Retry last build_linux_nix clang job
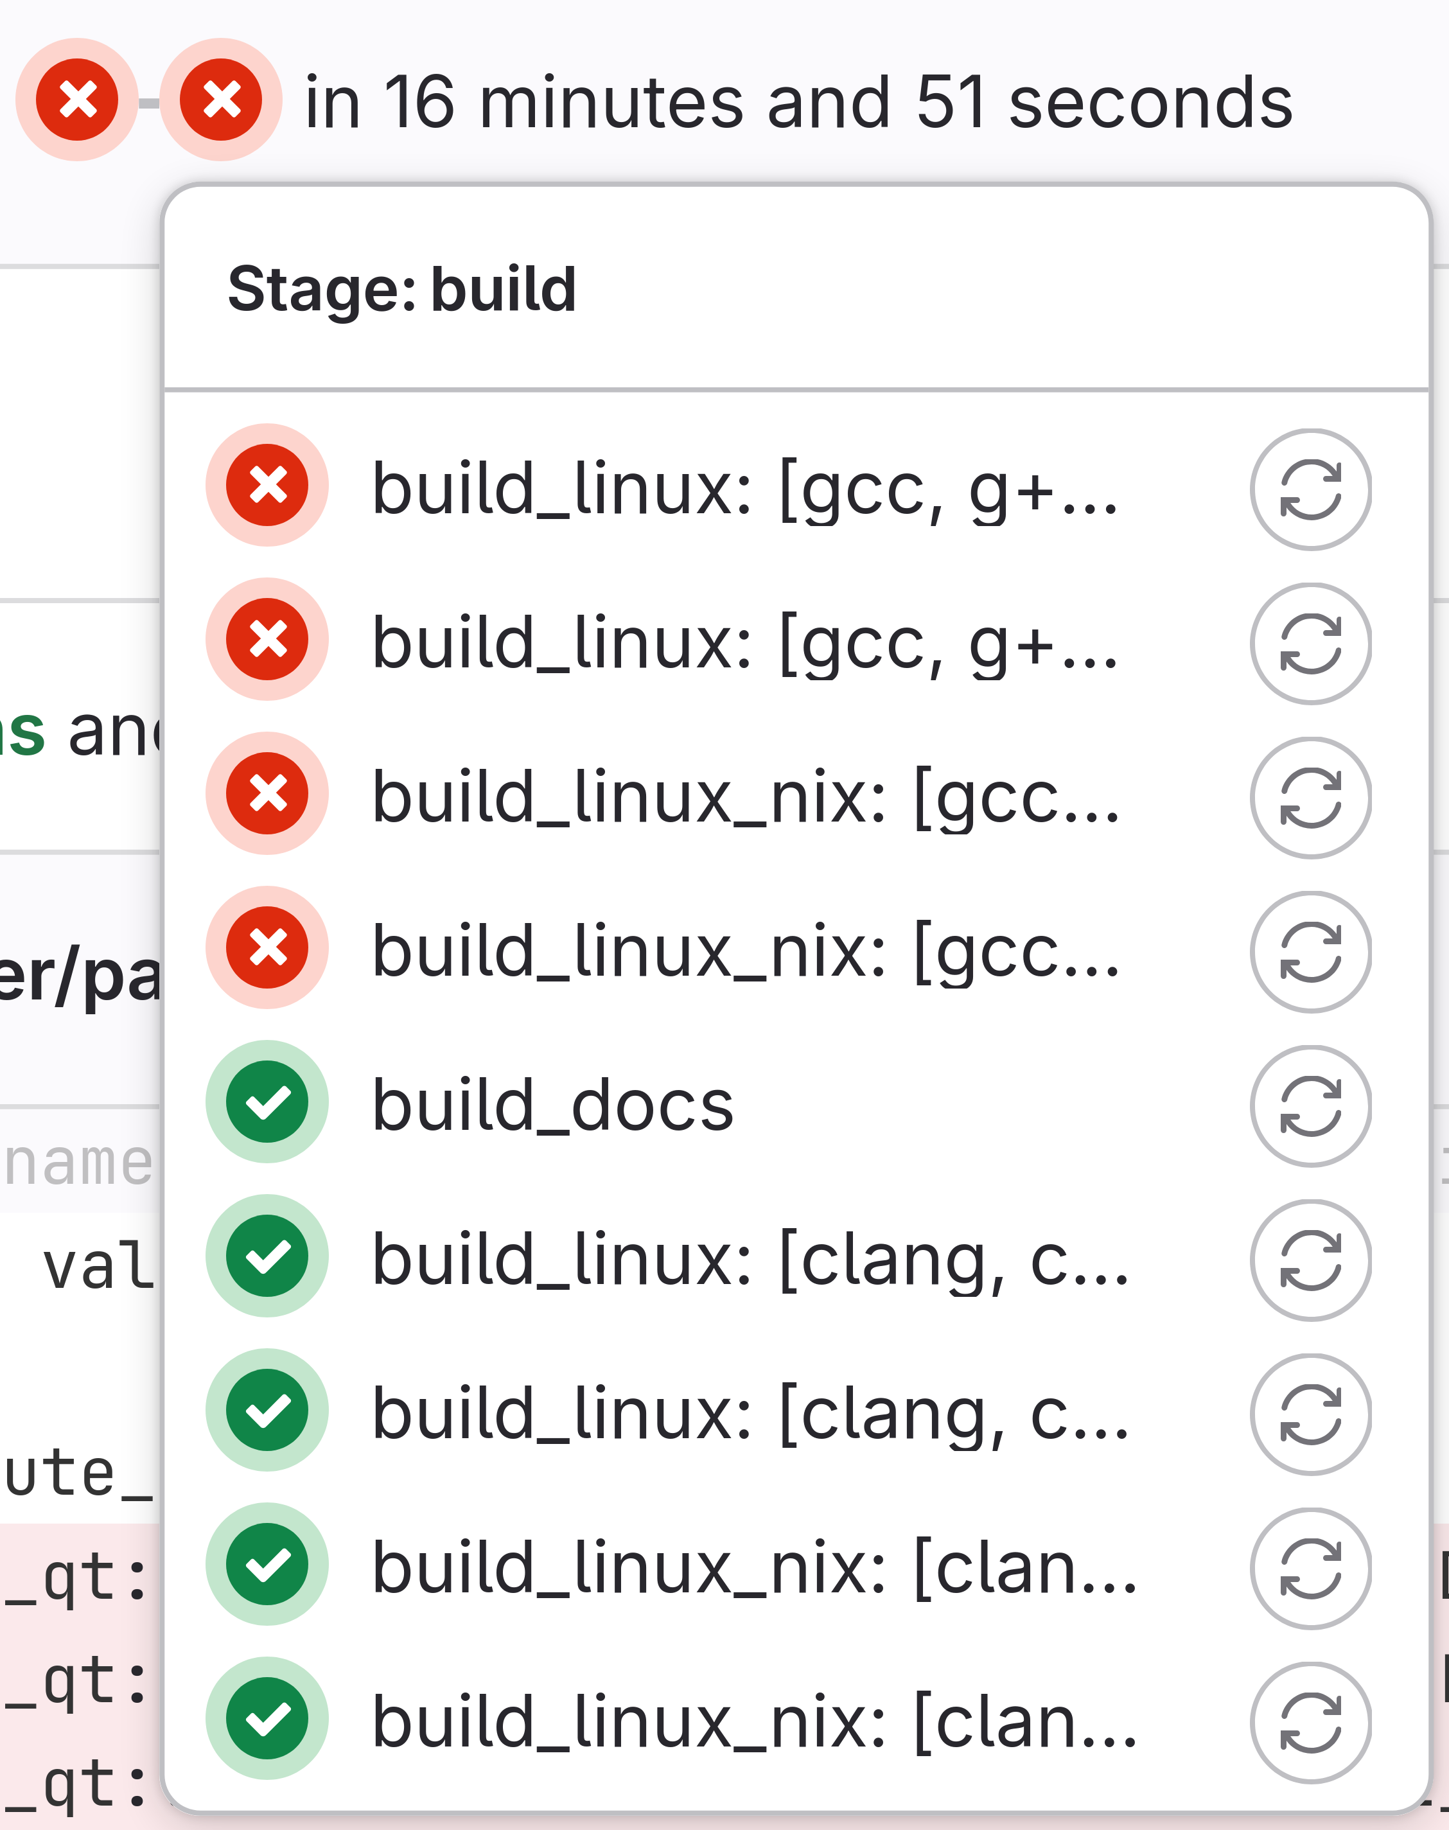This screenshot has width=1449, height=1830. [x=1310, y=1722]
